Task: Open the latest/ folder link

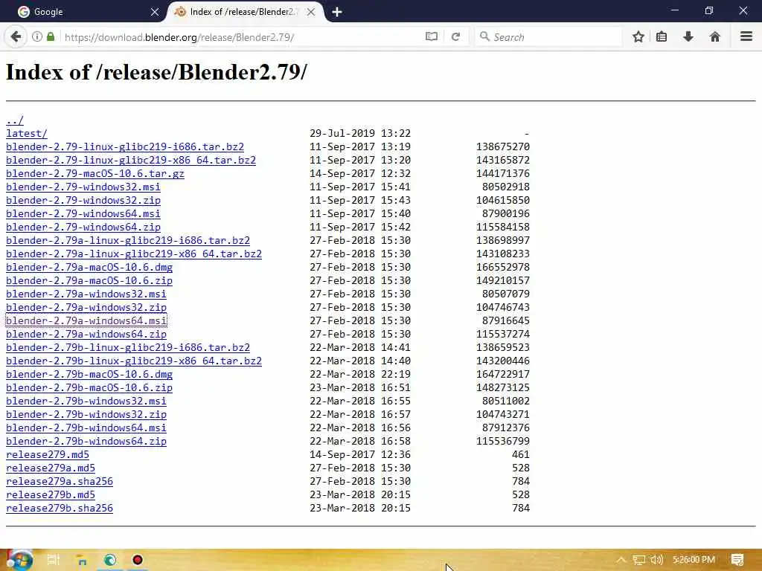Action: point(27,133)
